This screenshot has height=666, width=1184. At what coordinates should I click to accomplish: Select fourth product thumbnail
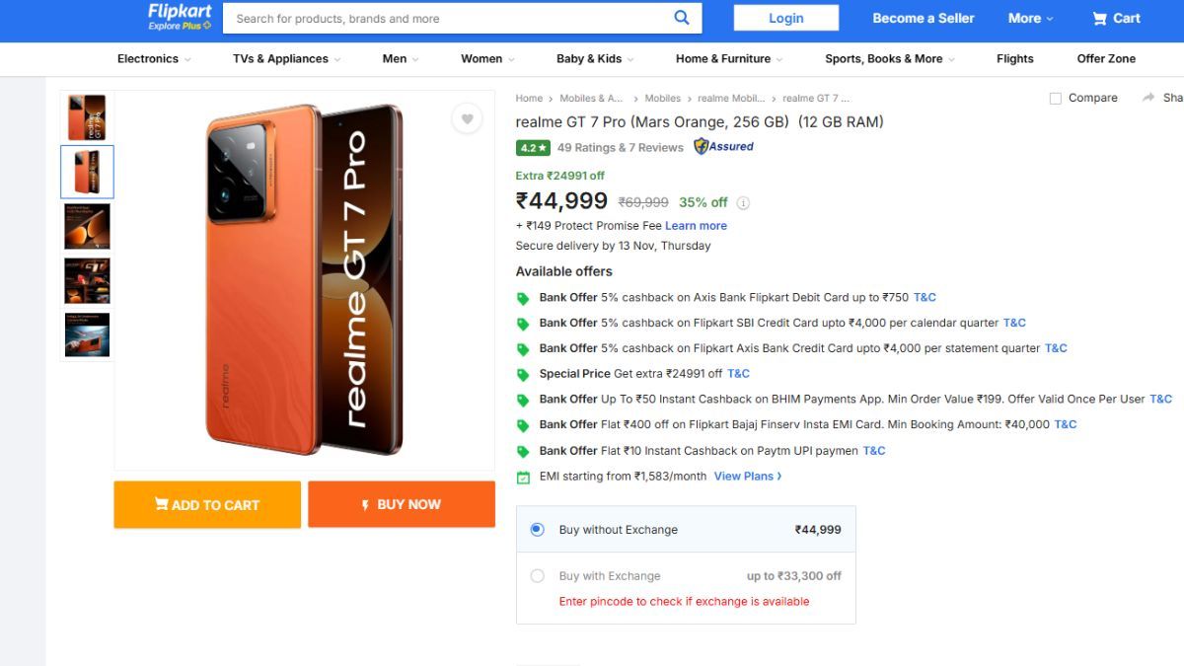click(x=87, y=280)
